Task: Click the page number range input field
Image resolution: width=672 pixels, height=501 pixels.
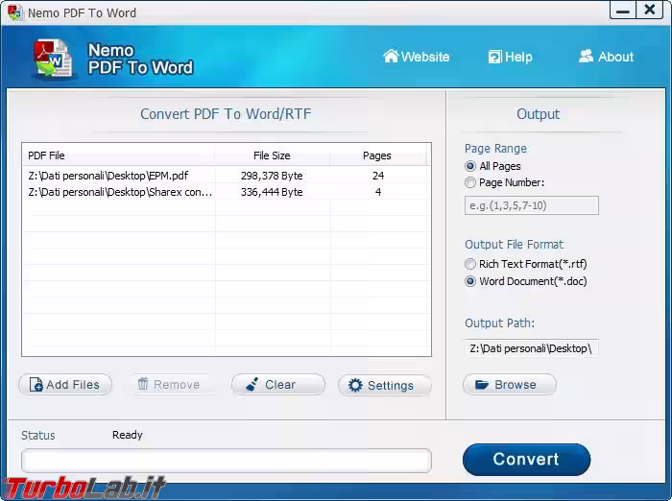Action: [531, 205]
